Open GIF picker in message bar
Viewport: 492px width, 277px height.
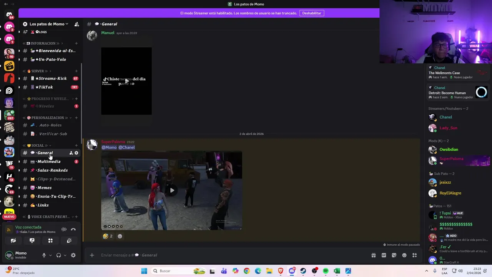click(x=384, y=255)
